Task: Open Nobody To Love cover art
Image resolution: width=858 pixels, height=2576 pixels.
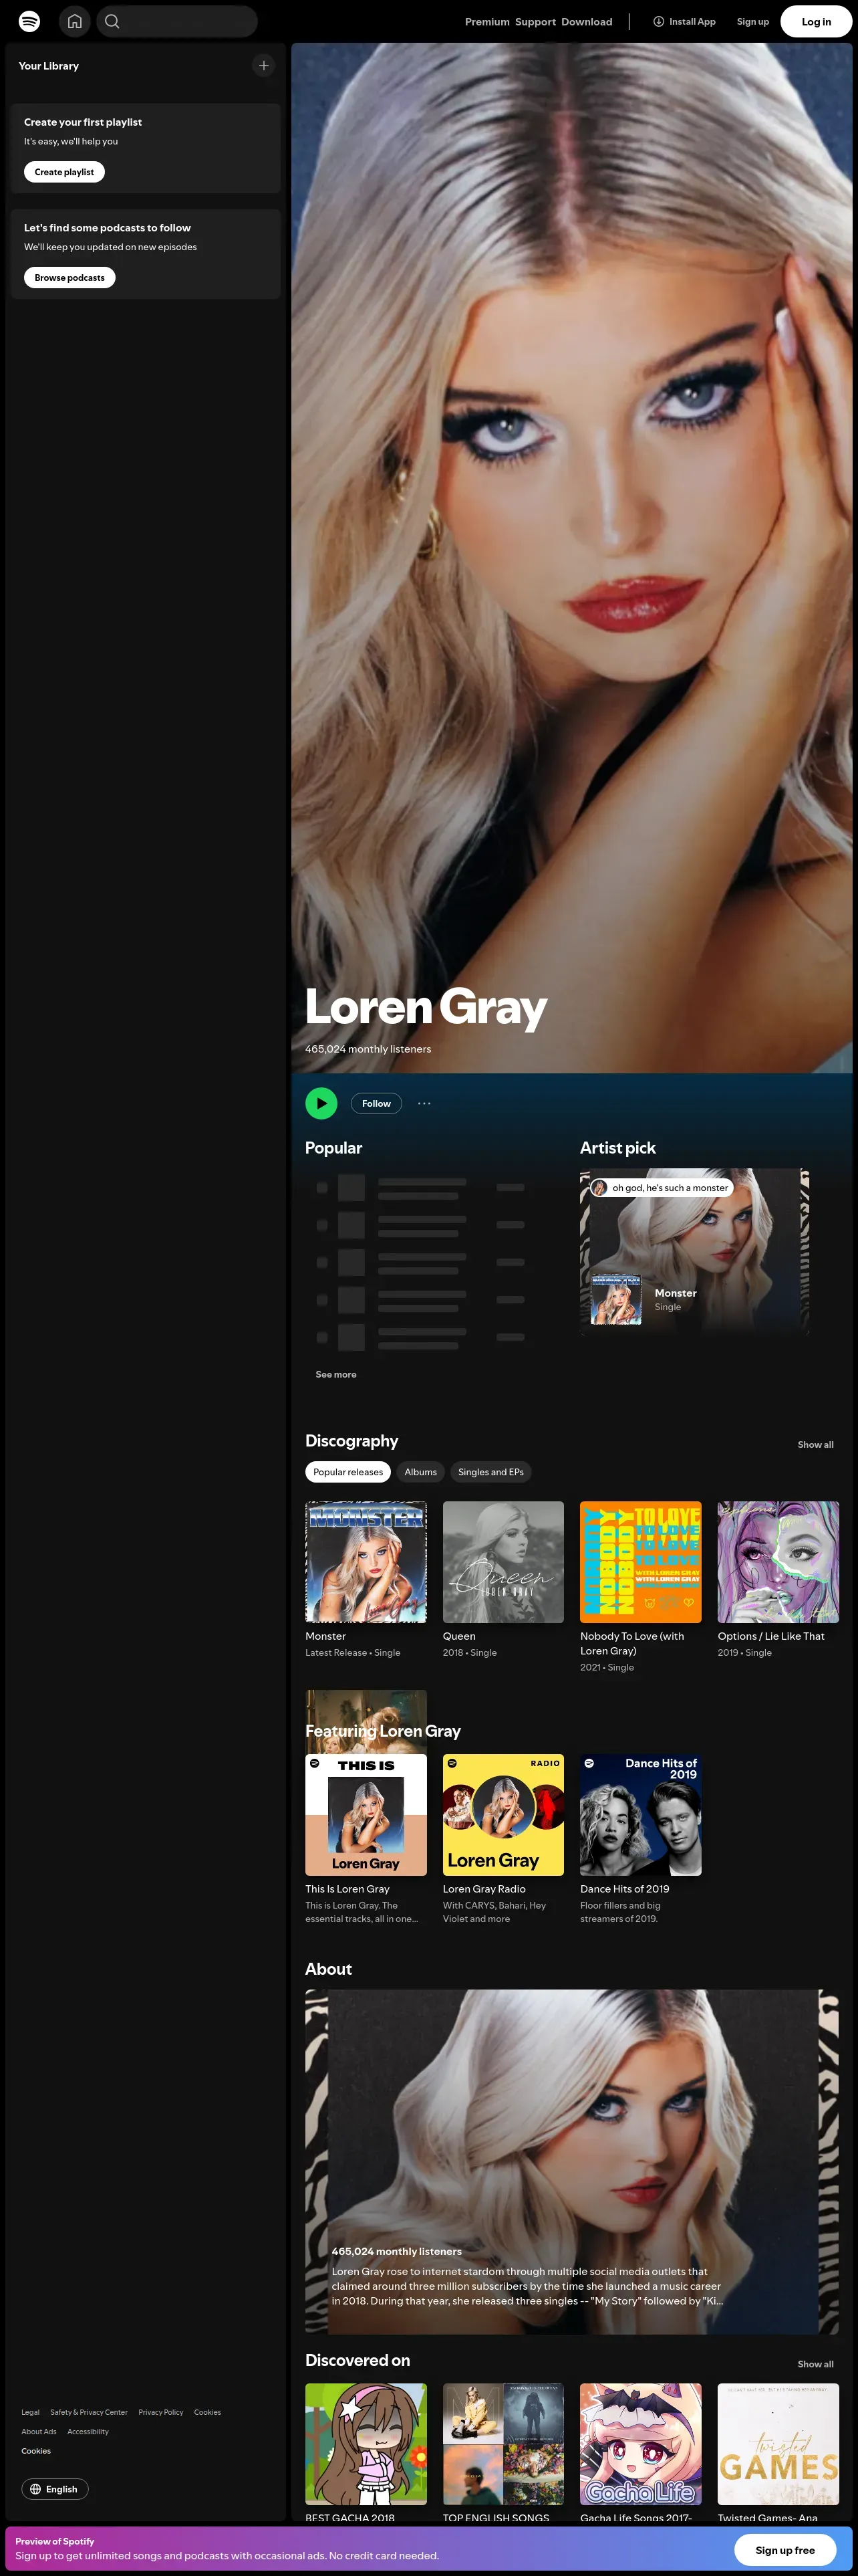Action: click(x=640, y=1562)
